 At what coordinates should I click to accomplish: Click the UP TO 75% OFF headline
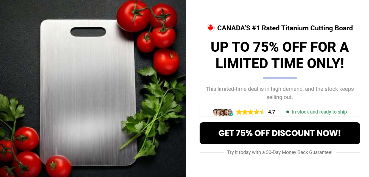[x=280, y=56]
